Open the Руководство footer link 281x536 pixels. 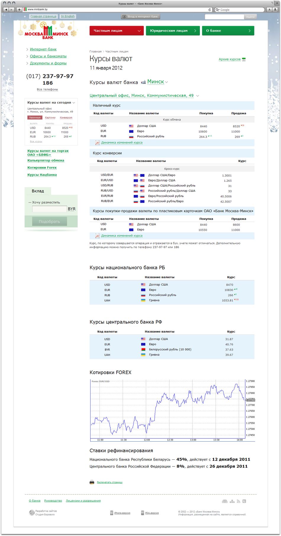53,501
